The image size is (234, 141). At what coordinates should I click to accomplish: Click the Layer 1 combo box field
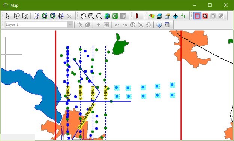pyautogui.click(x=39, y=25)
